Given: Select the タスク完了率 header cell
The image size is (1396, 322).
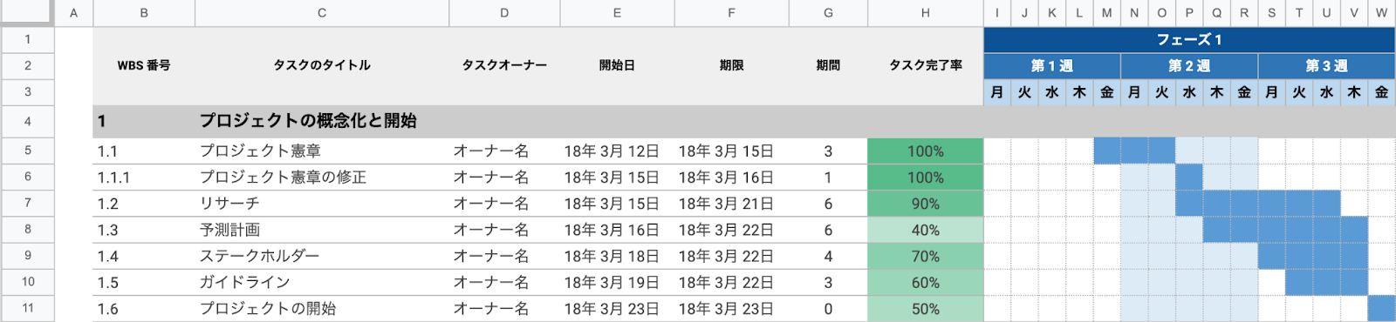Looking at the screenshot, I should click(x=925, y=66).
